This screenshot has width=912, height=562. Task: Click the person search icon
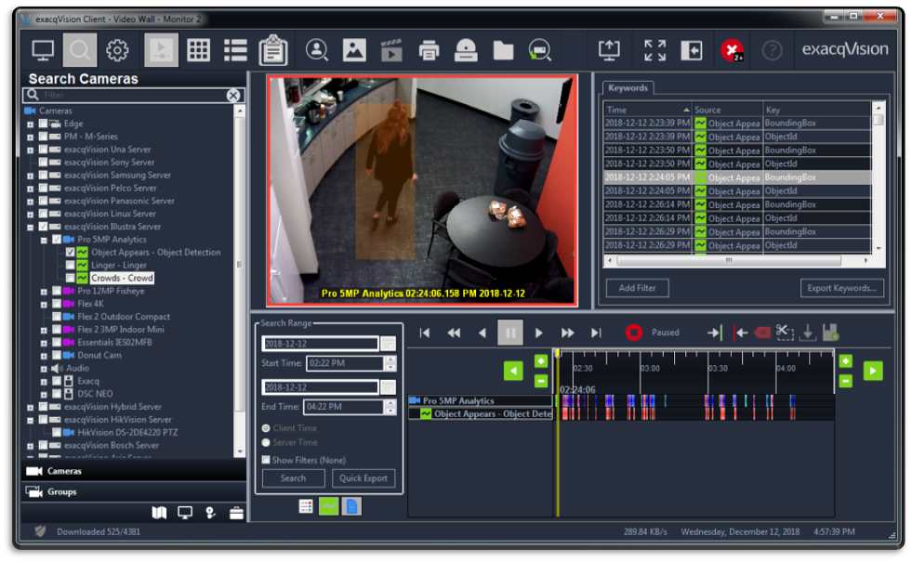click(x=317, y=50)
